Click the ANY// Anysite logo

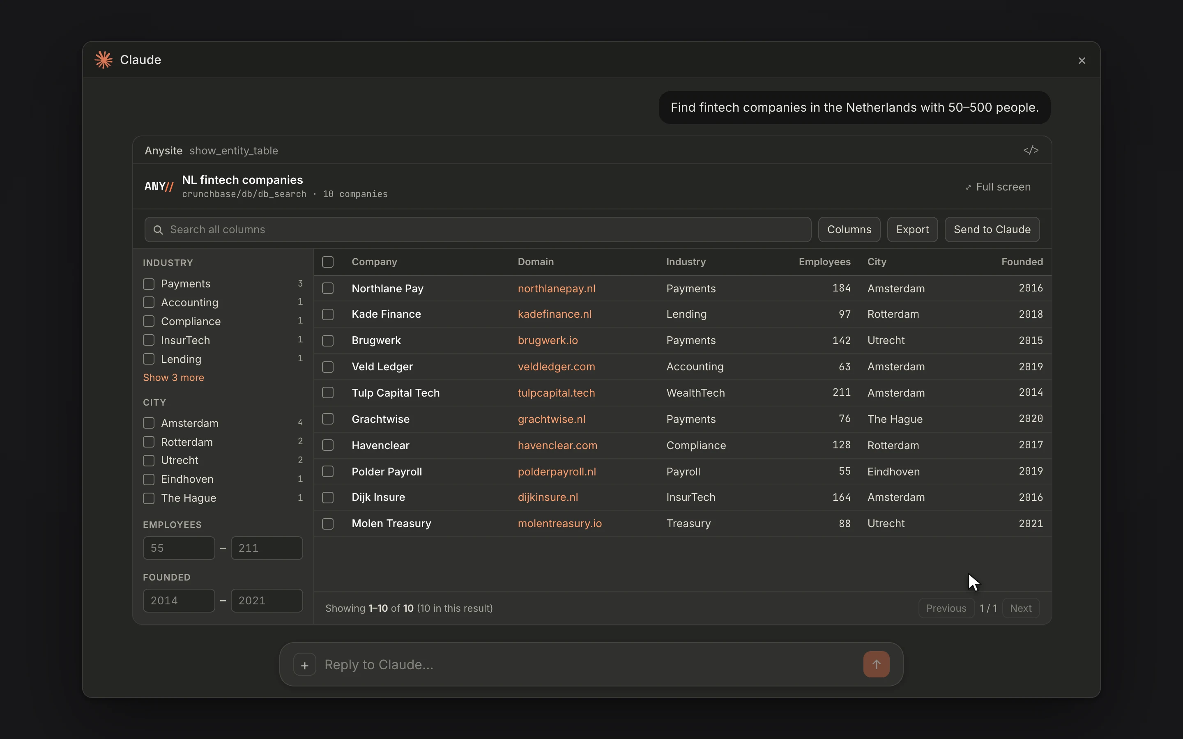point(159,186)
